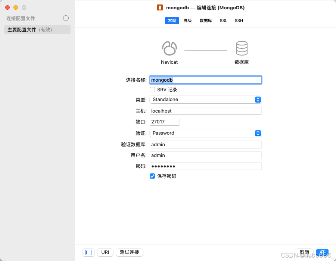This screenshot has height=261, width=336.
Task: Add a new connection profile
Action: point(66,18)
